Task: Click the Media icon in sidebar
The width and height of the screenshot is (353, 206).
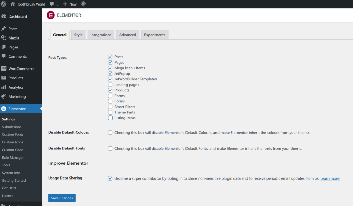Action: (x=3, y=38)
